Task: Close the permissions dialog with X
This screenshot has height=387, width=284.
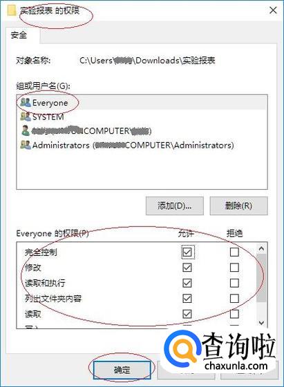Action: tap(273, 10)
